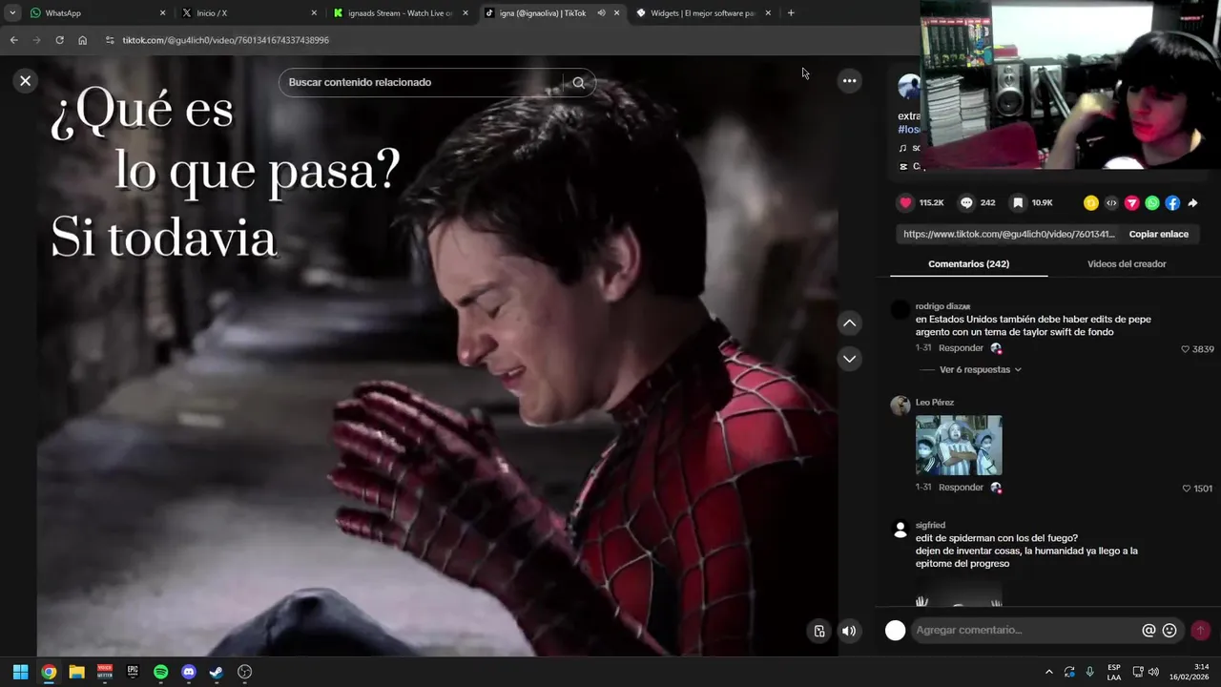Viewport: 1221px width, 687px height.
Task: Close the WhatsApp browser tab
Action: point(162,13)
